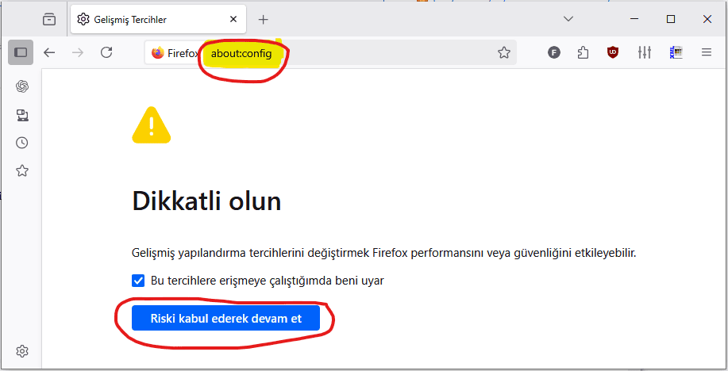Close the Gelişmiş Tercihler tab
Screen dimensions: 728x371
tap(233, 19)
